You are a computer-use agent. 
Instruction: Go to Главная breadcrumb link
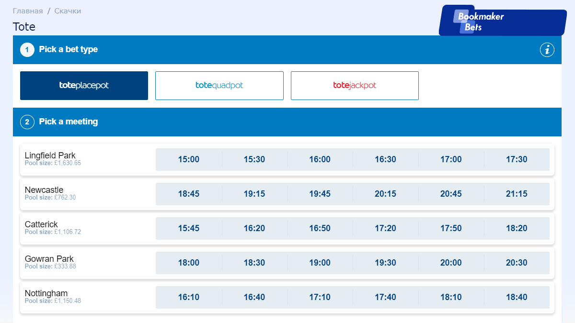click(28, 11)
